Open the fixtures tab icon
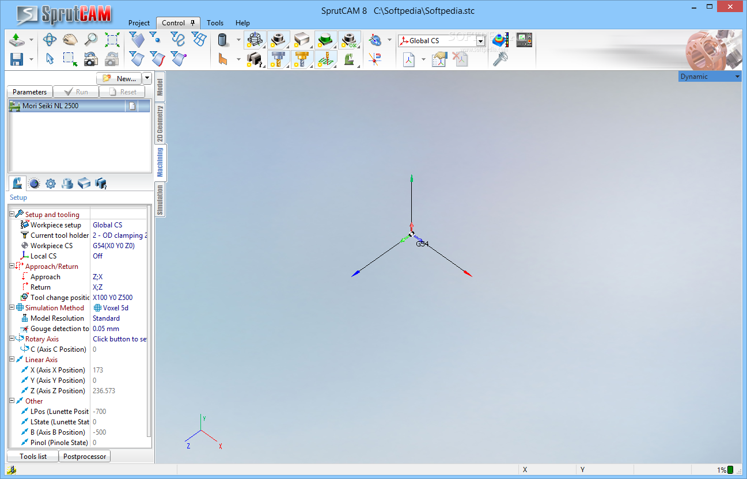Screen dimensions: 747x479 [101, 183]
